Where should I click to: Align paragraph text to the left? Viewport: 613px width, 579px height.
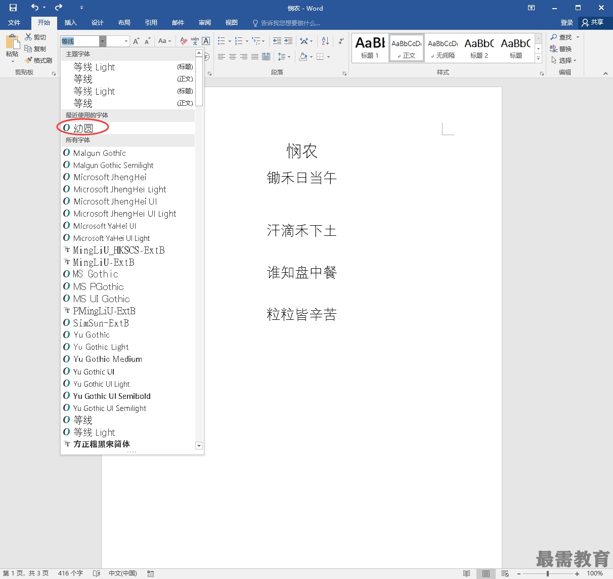(x=222, y=57)
